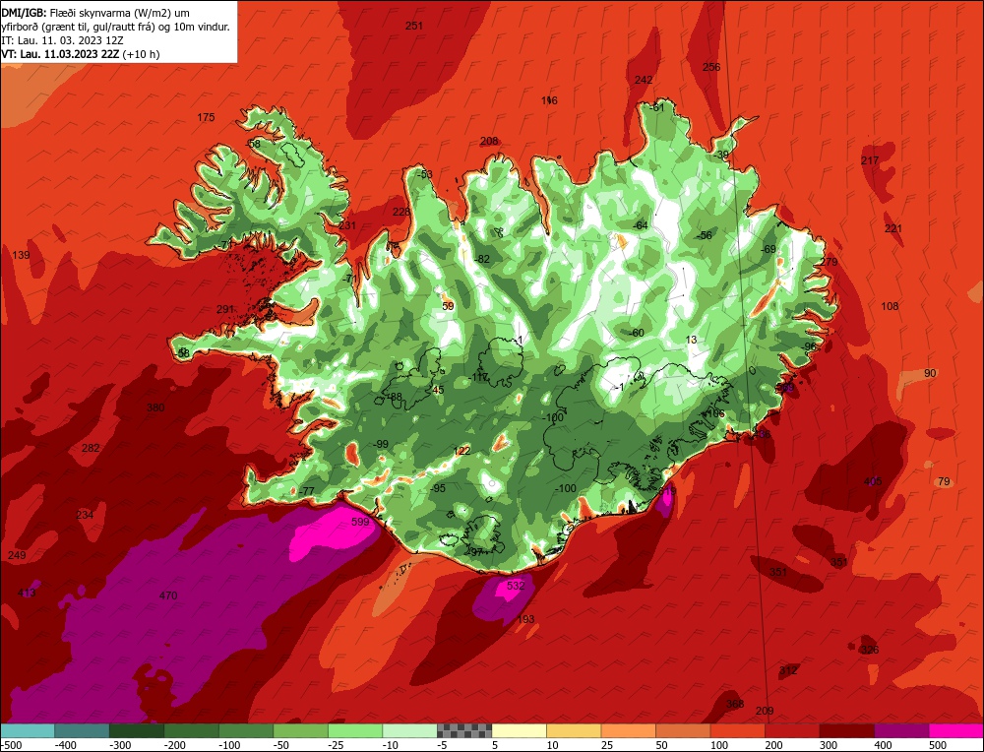Select the value 291 on the map
The height and width of the screenshot is (752, 984).
[x=224, y=309]
